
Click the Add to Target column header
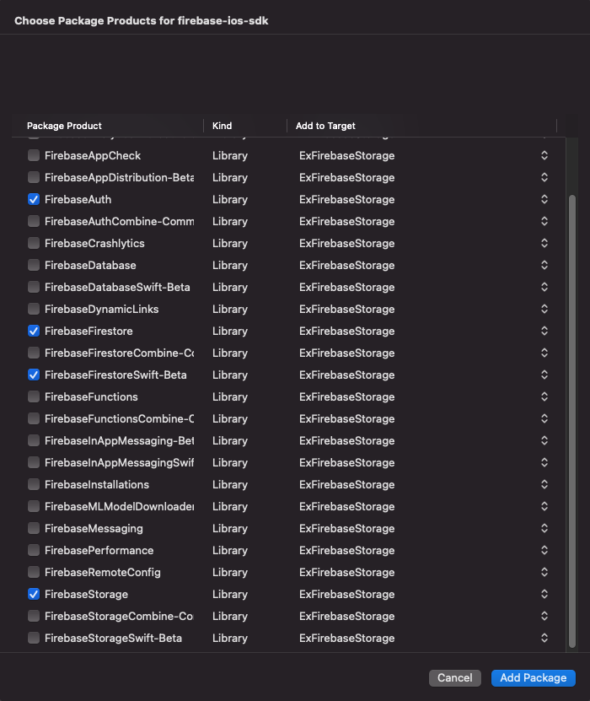pos(325,126)
